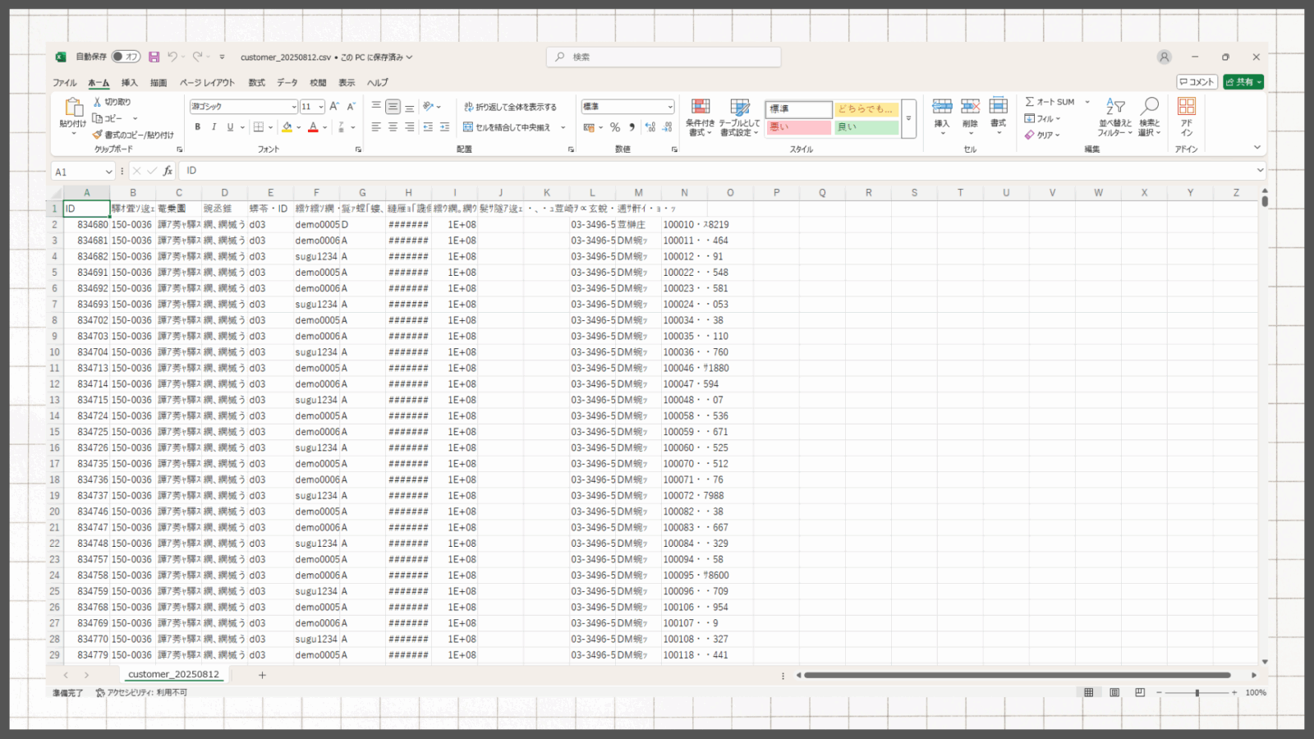The width and height of the screenshot is (1314, 739).
Task: Open the Data (データ) ribbon tab
Action: [x=287, y=83]
